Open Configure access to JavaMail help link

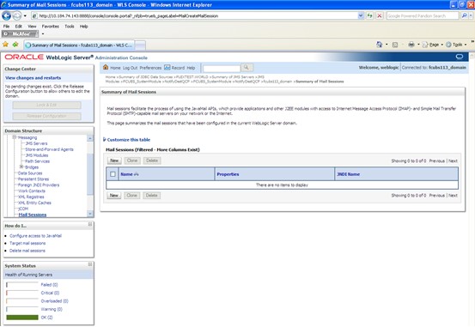[x=35, y=235]
